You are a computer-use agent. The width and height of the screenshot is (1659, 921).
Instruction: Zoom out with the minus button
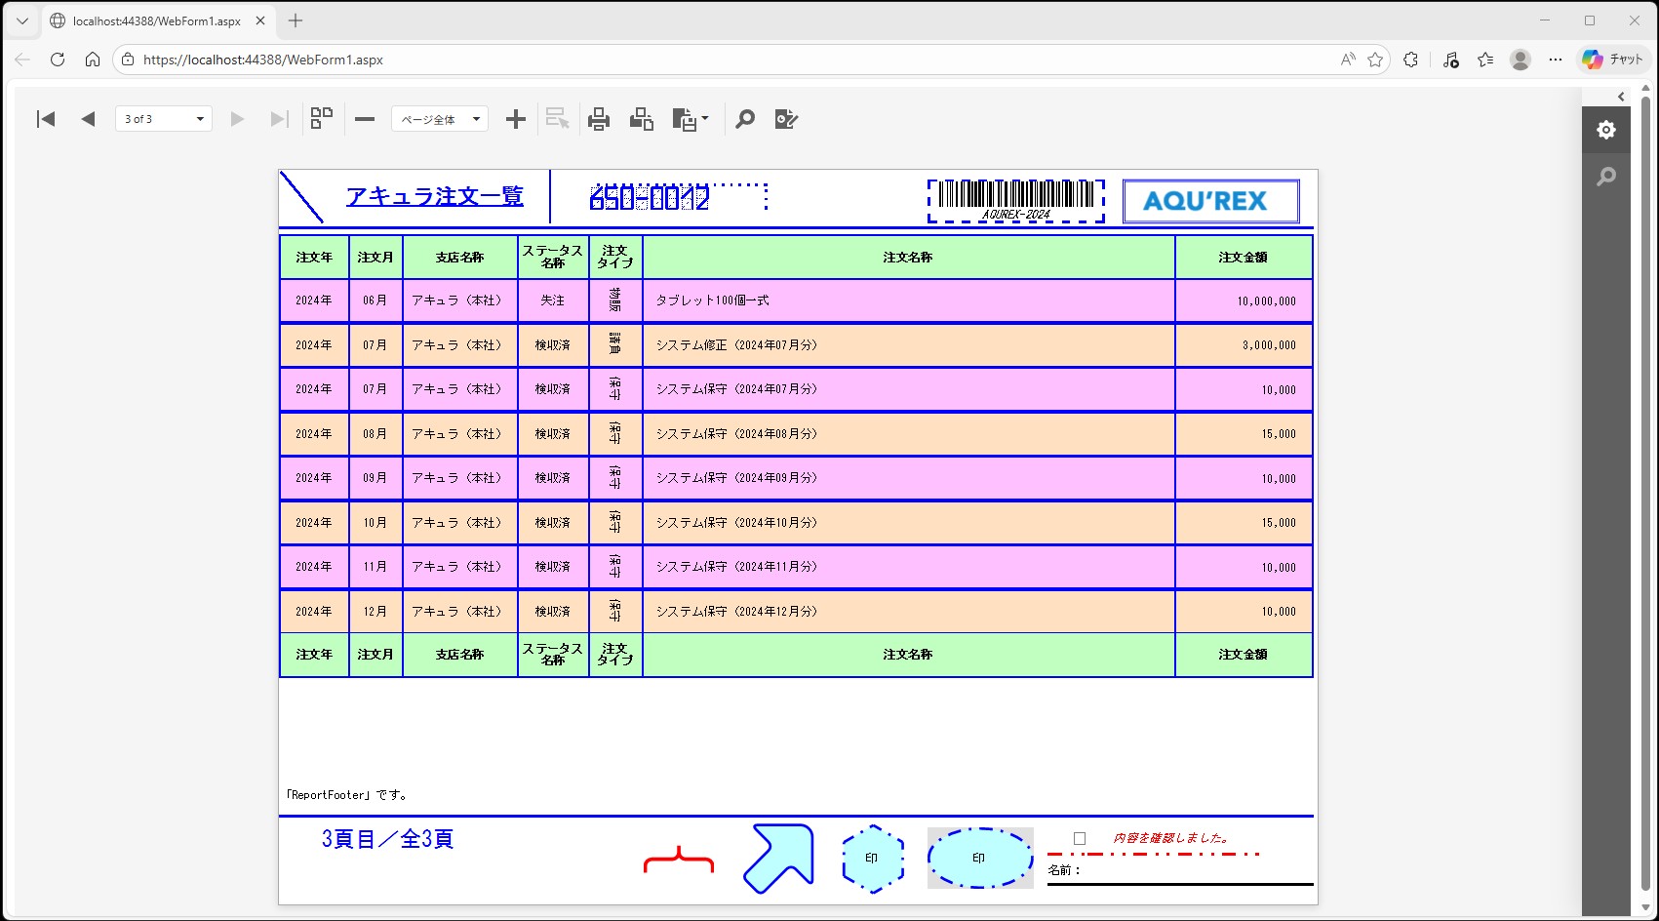[x=365, y=119]
